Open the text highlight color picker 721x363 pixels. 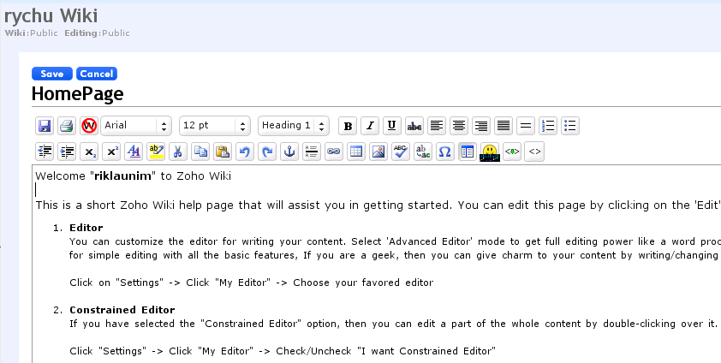pos(156,152)
